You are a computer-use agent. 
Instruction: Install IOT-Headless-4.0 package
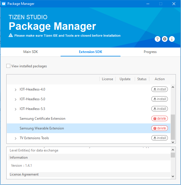[x=160, y=89]
